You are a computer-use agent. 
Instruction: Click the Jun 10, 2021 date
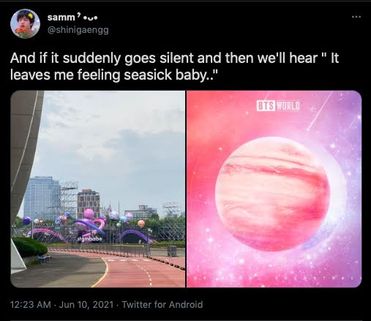click(x=86, y=304)
